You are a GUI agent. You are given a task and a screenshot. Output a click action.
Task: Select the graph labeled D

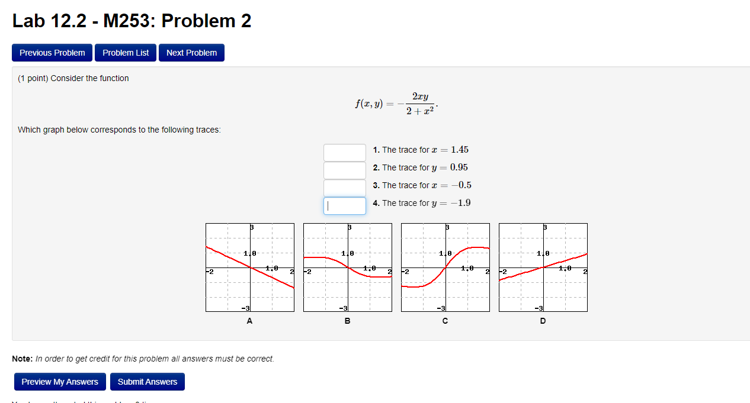[543, 267]
